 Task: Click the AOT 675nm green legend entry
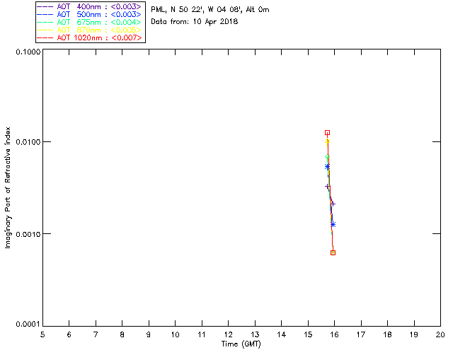coord(89,22)
